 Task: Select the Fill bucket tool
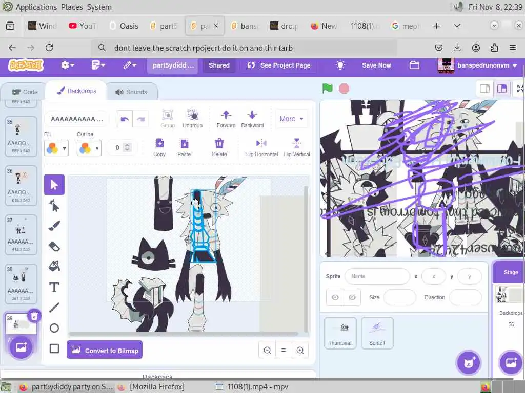coord(54,266)
